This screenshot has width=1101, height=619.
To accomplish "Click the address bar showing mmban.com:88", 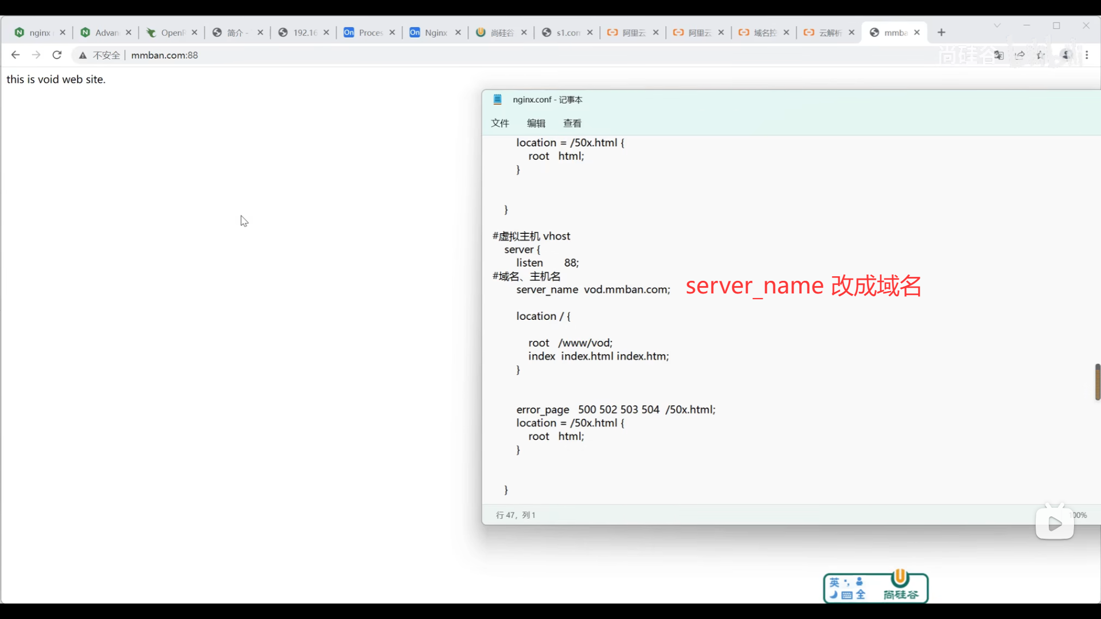I will 165,55.
